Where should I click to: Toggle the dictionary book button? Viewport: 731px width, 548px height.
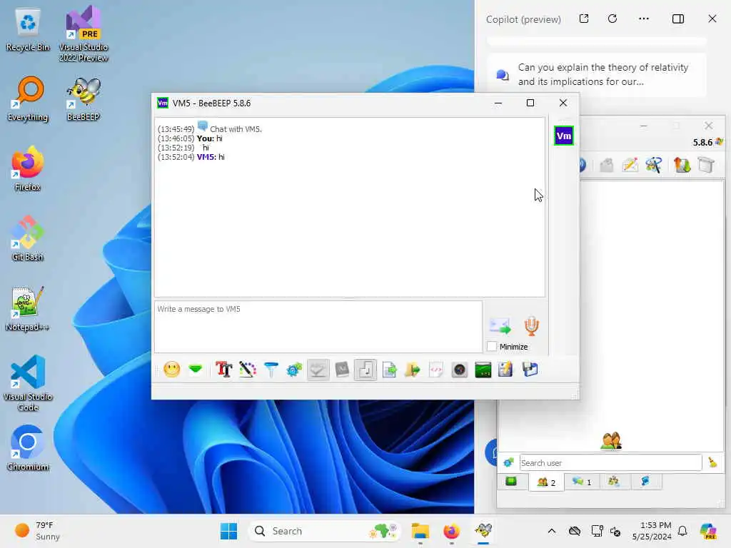coord(342,370)
